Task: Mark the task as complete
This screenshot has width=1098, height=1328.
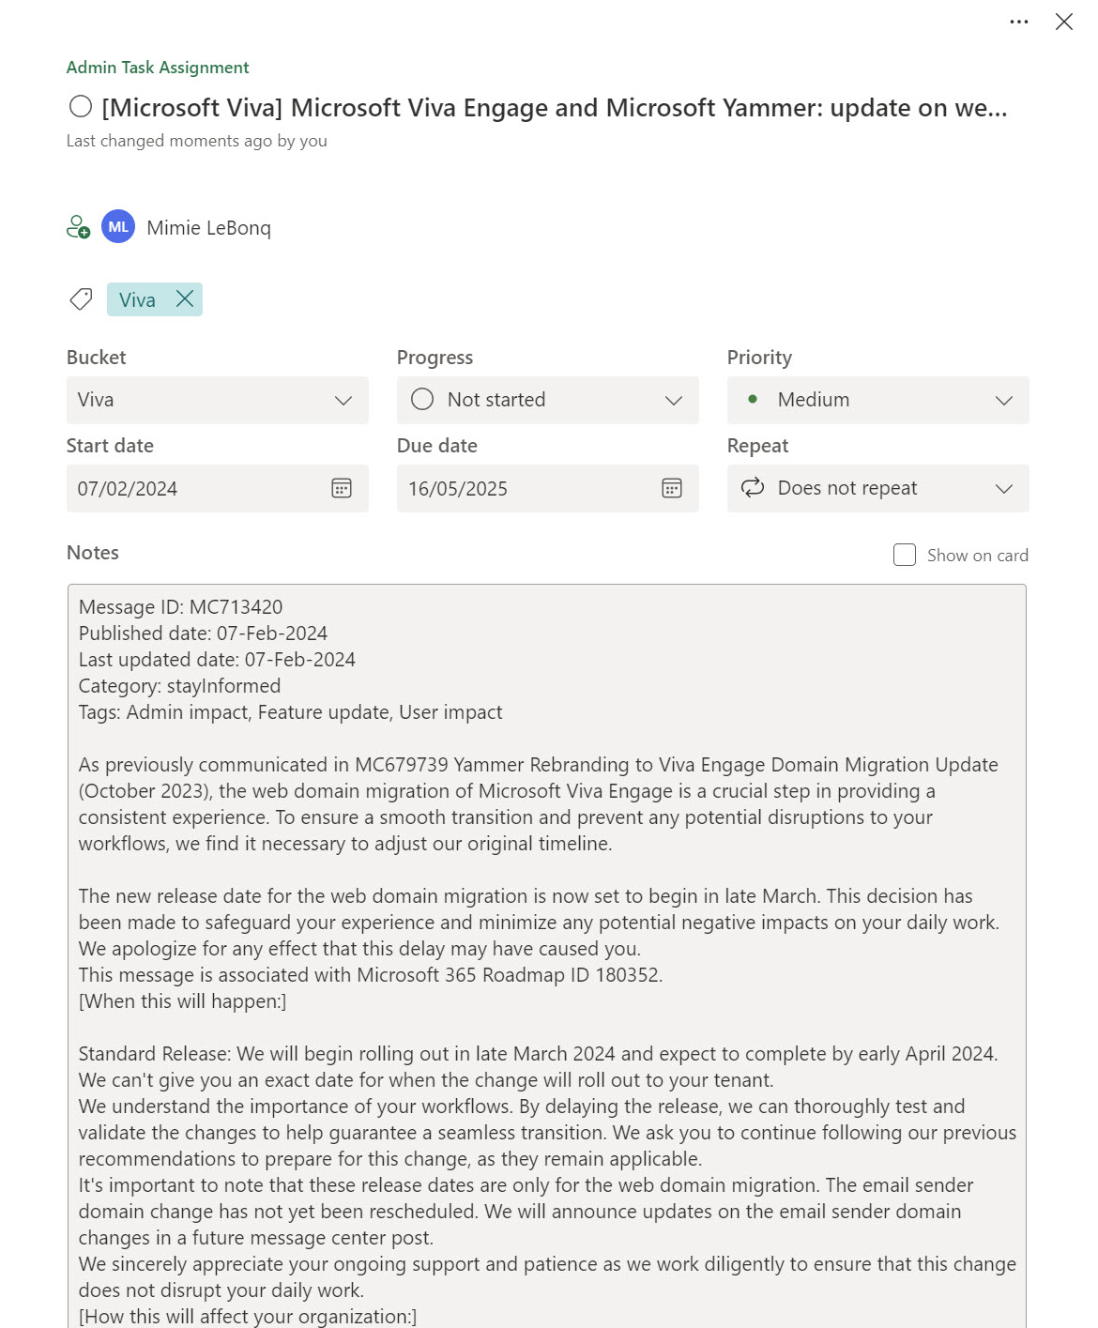Action: [x=81, y=107]
